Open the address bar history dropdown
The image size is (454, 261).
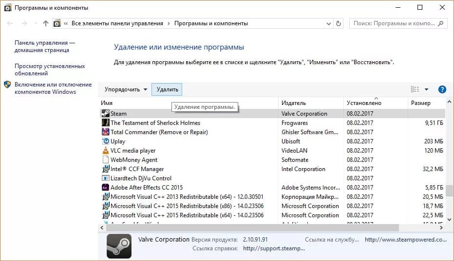(x=329, y=24)
